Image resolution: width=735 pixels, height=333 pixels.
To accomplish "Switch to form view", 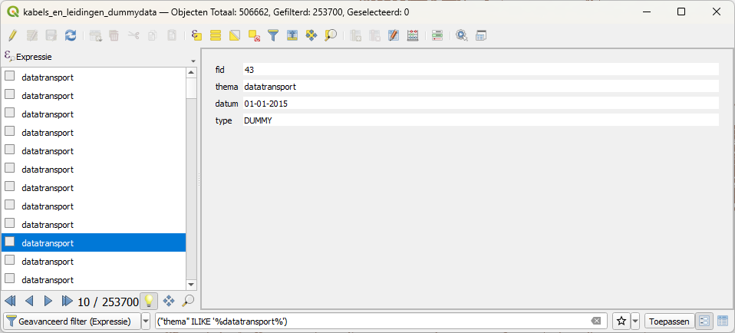I will [704, 321].
